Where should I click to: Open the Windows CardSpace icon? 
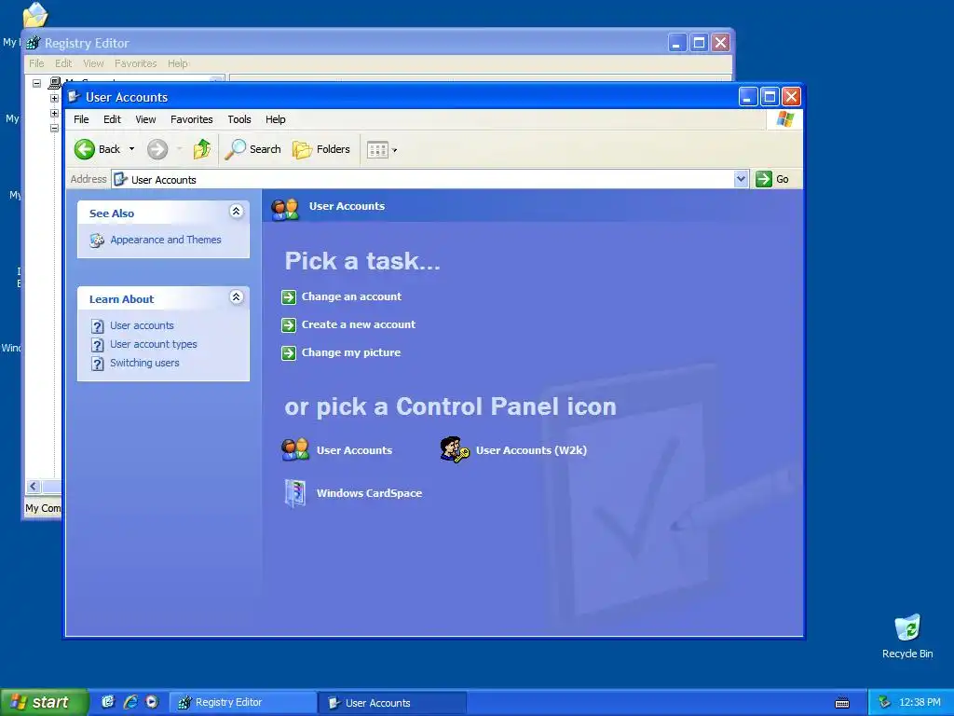coord(295,493)
